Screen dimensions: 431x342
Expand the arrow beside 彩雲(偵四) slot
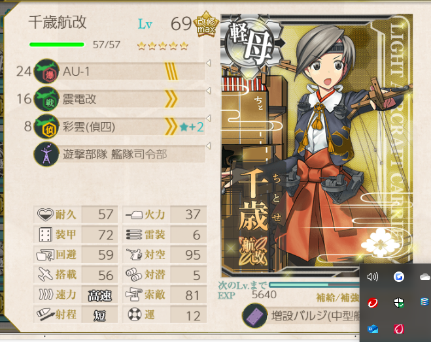(209, 118)
